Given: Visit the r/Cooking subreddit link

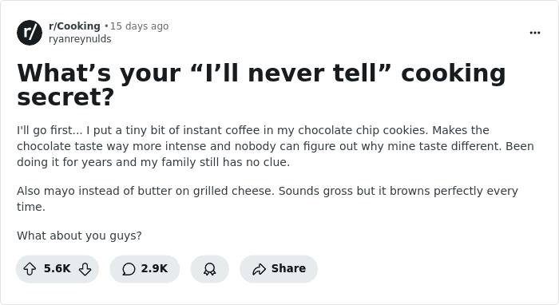Looking at the screenshot, I should pos(74,26).
